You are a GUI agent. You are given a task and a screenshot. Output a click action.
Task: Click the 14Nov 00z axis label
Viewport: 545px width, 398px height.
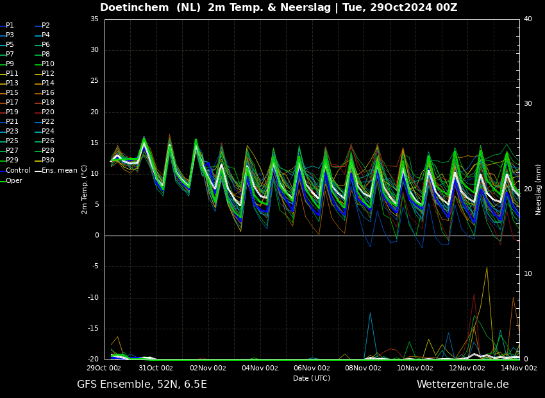pos(519,368)
